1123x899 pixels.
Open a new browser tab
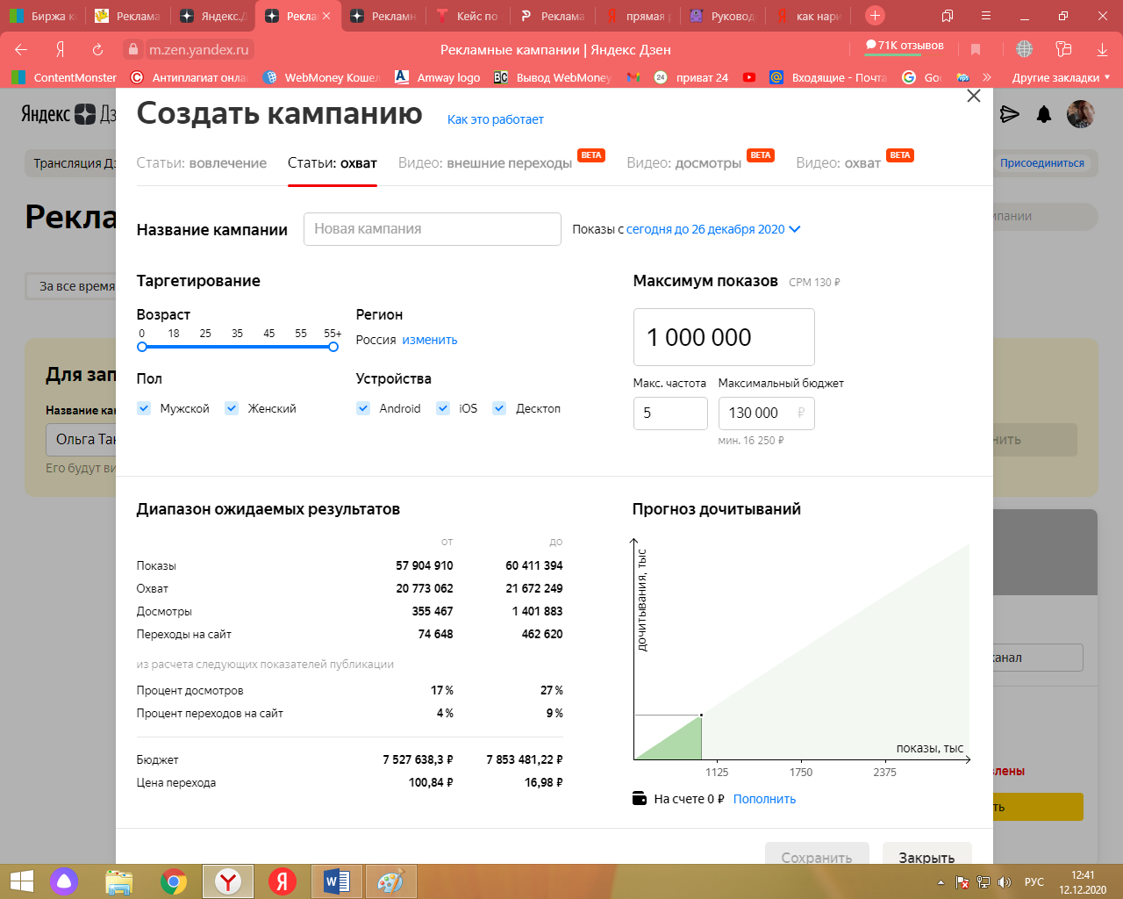coord(875,16)
